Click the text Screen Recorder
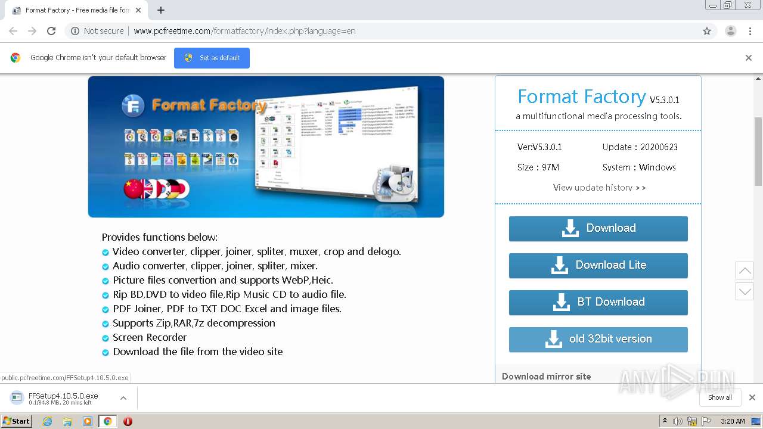 click(150, 337)
